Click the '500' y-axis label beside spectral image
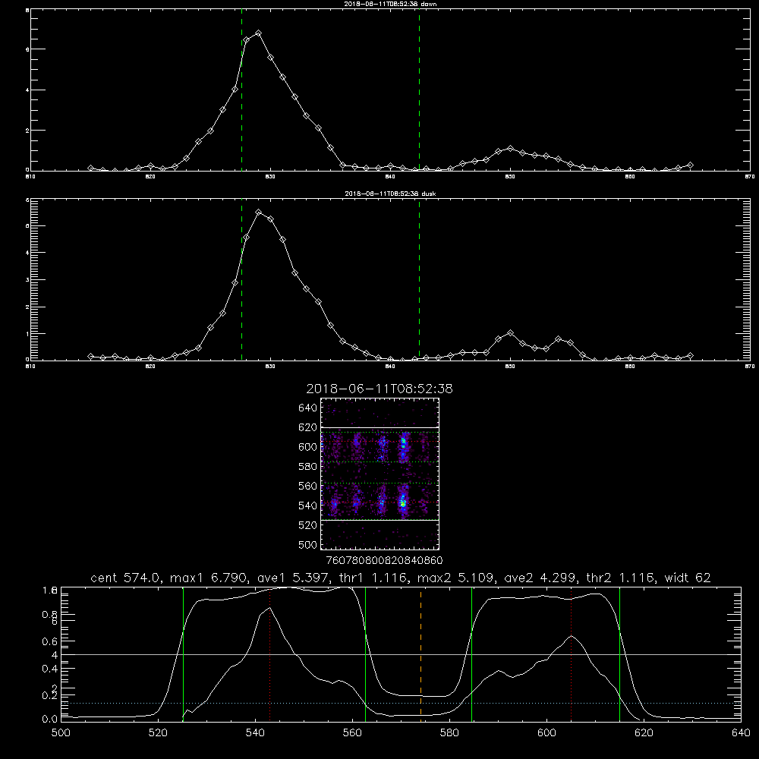 [308, 544]
